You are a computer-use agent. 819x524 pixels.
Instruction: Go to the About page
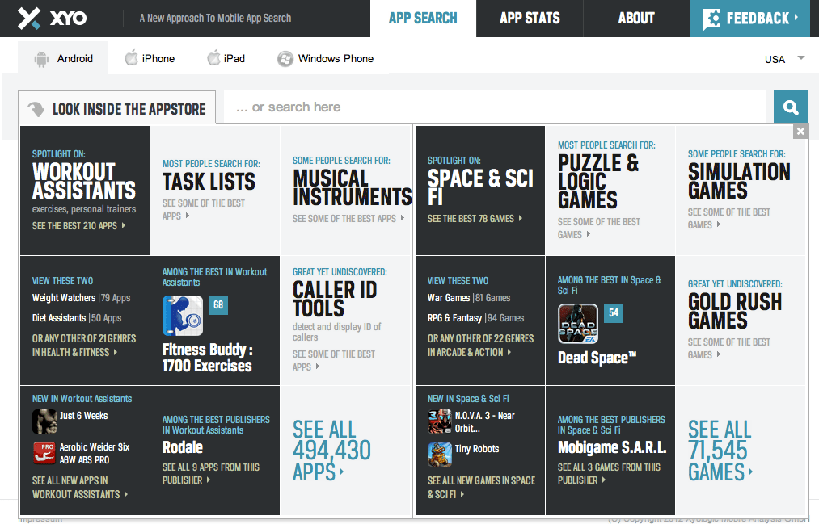click(x=635, y=18)
